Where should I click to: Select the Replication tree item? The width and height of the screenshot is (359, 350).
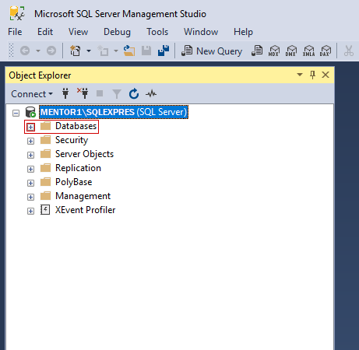[x=78, y=168]
